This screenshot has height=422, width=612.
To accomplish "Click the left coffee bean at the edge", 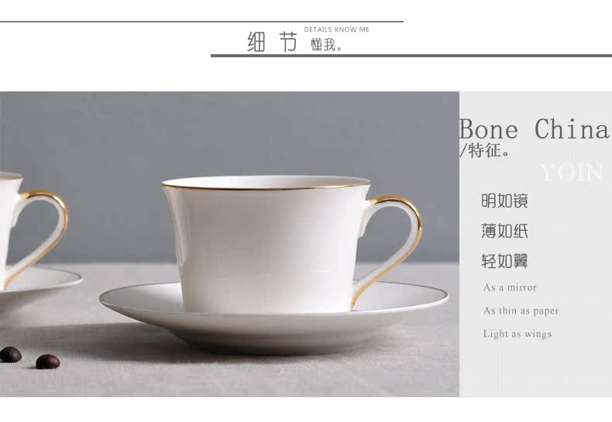I will pyautogui.click(x=10, y=355).
